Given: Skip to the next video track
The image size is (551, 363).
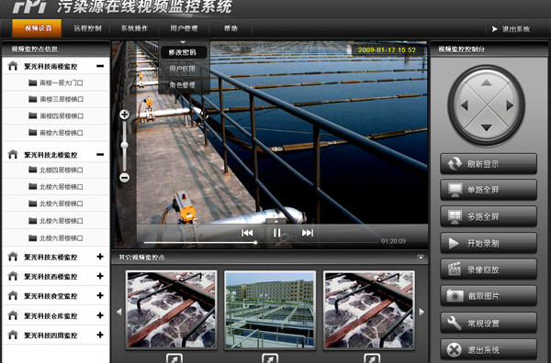Looking at the screenshot, I should 308,233.
